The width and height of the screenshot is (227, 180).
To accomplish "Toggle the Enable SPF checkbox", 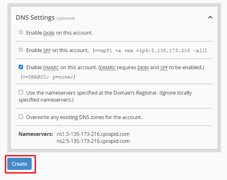I will pos(21,50).
